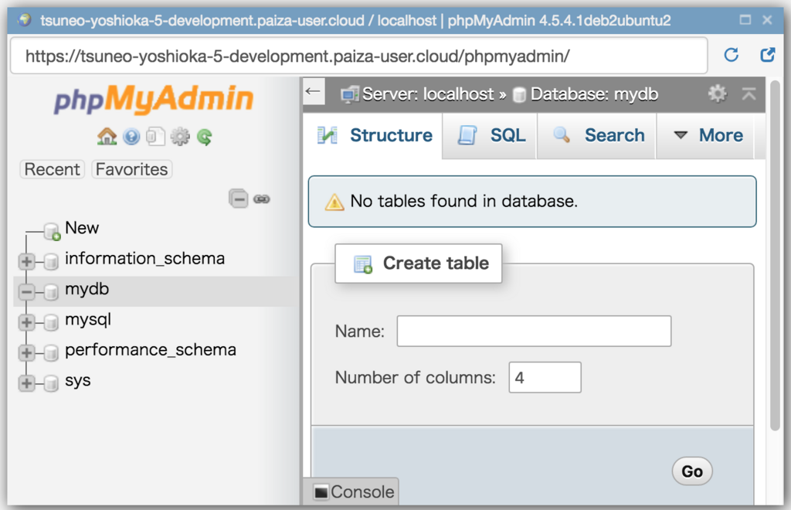Click the mysql database cylinder icon
791x510 pixels.
(50, 322)
